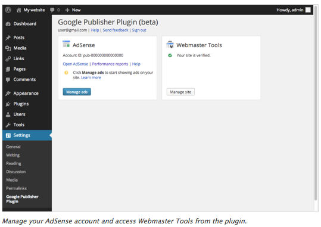Image resolution: width=321 pixels, height=227 pixels.
Task: Open the Plugins menu
Action: 21,104
